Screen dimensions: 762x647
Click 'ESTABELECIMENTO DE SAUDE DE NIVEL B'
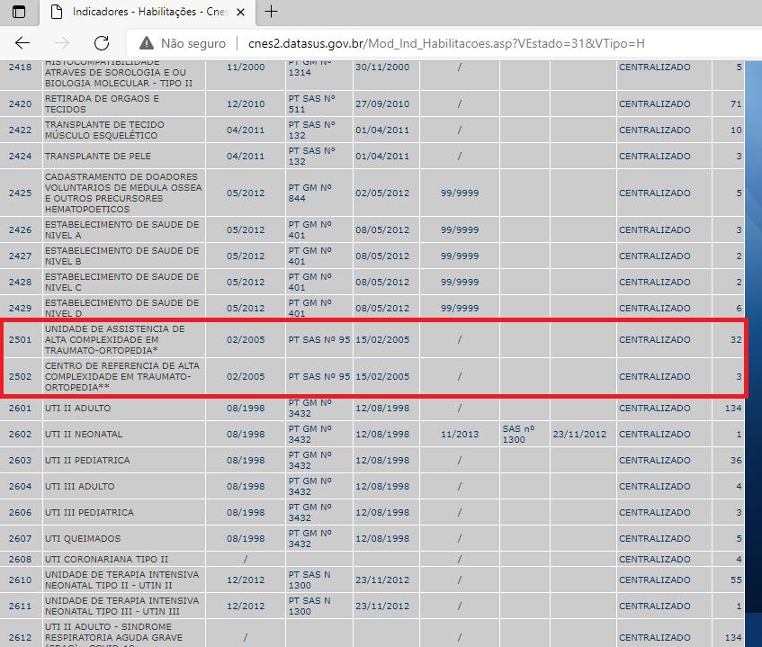(122, 256)
